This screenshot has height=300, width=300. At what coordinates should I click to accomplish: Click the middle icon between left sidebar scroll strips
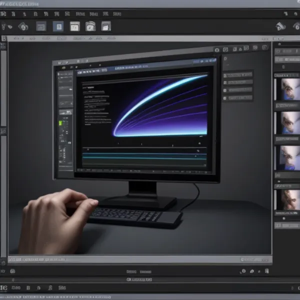coord(3,131)
